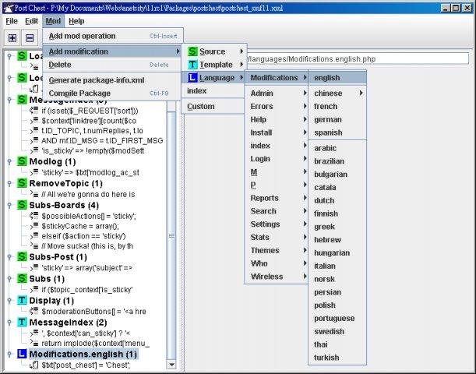Select english in the language list
This screenshot has height=374, width=476.
click(x=337, y=78)
